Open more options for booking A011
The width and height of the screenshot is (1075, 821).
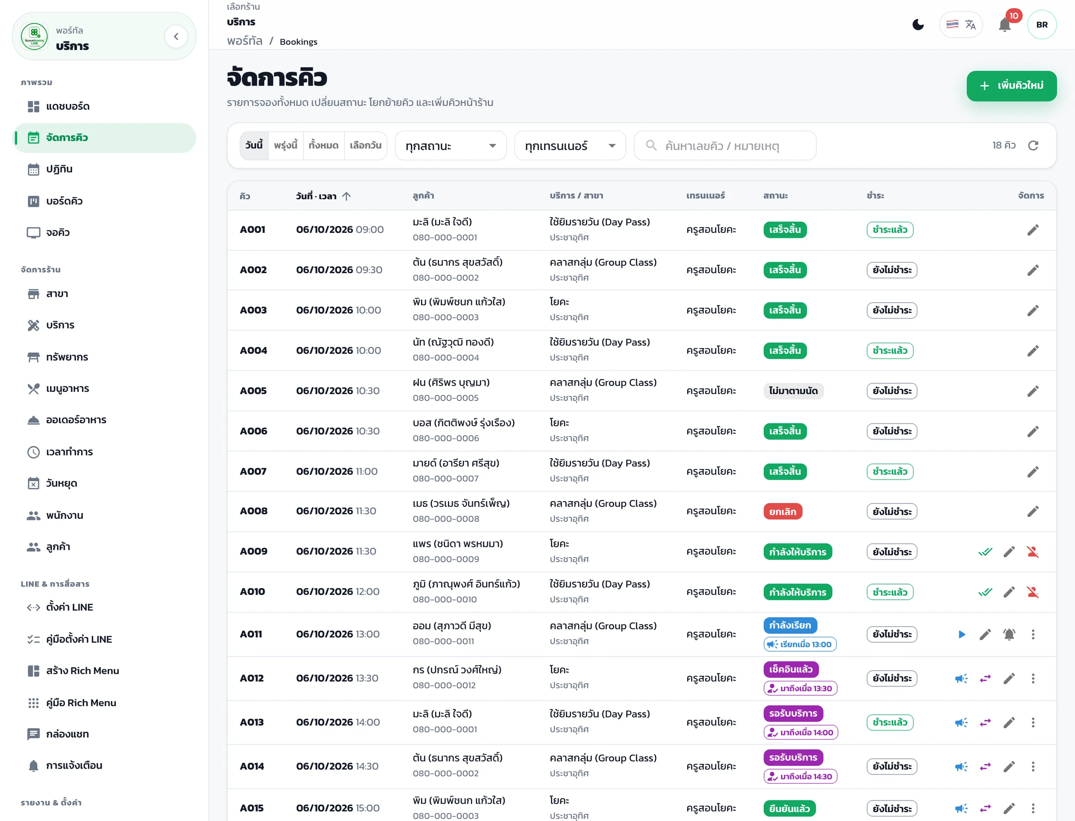coord(1033,634)
